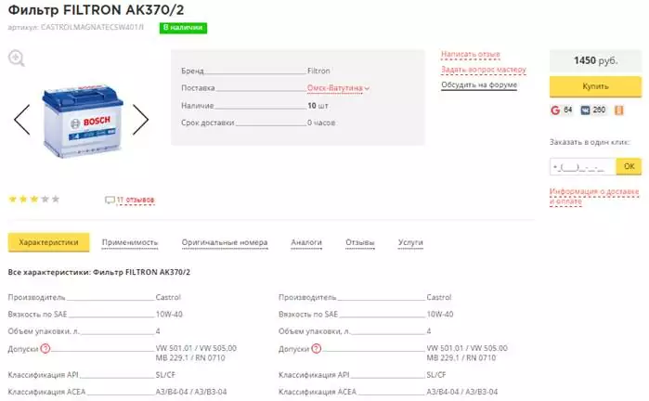Image resolution: width=649 pixels, height=401 pixels.
Task: Open the Задать вопрос мастеру link
Action: (484, 70)
